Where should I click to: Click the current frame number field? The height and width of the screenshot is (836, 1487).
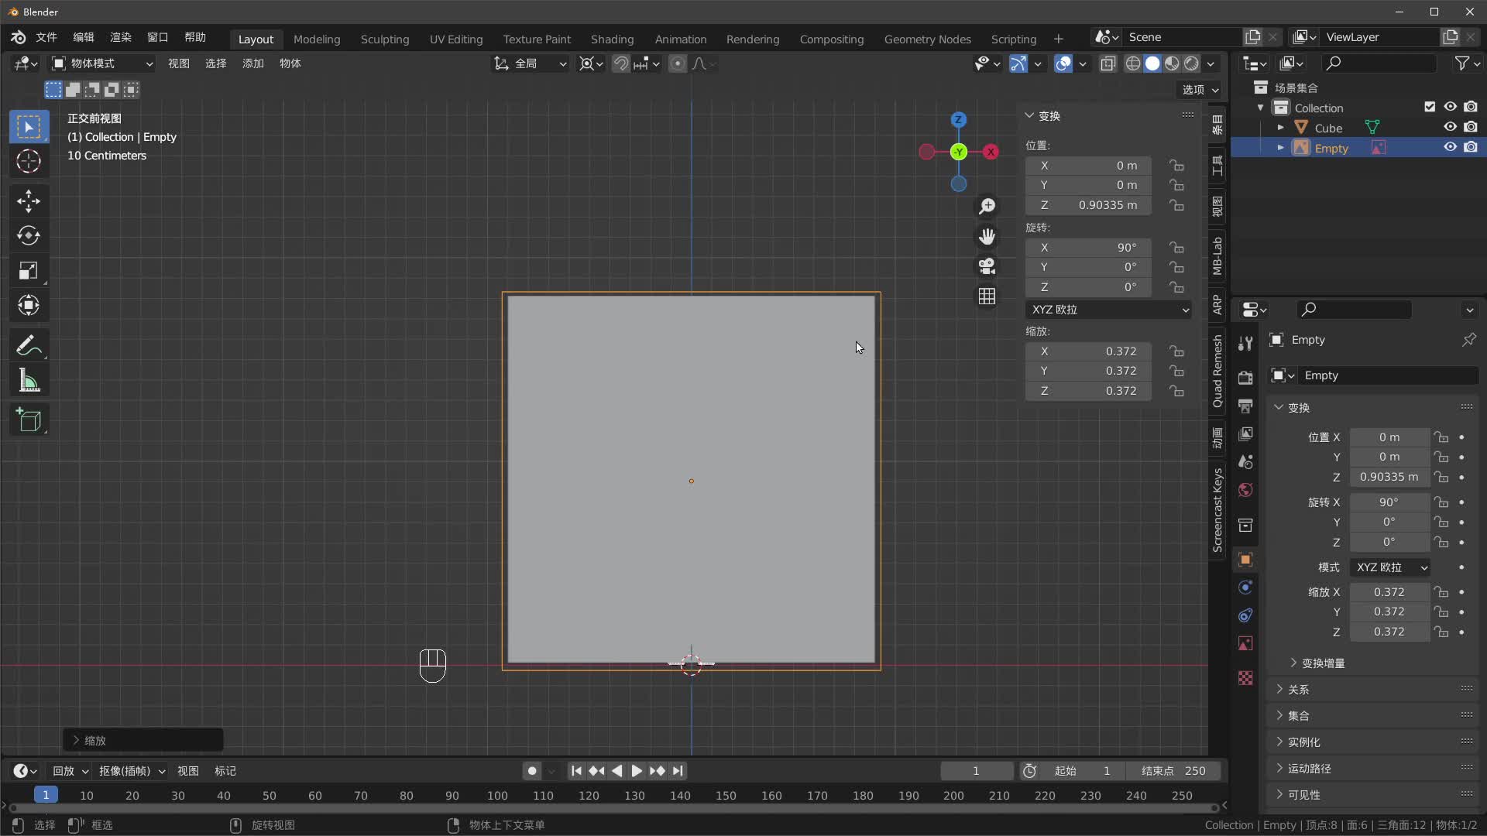tap(976, 770)
